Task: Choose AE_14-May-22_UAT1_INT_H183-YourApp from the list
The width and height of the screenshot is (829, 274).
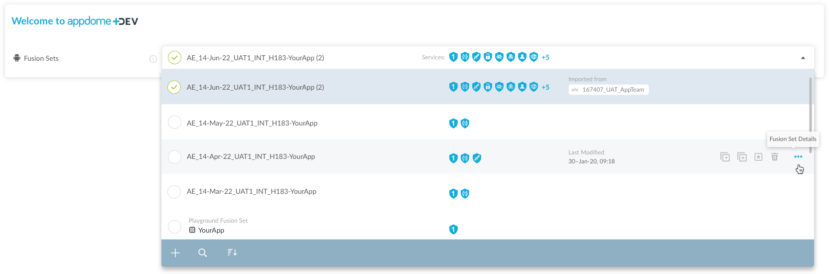Action: [x=252, y=123]
